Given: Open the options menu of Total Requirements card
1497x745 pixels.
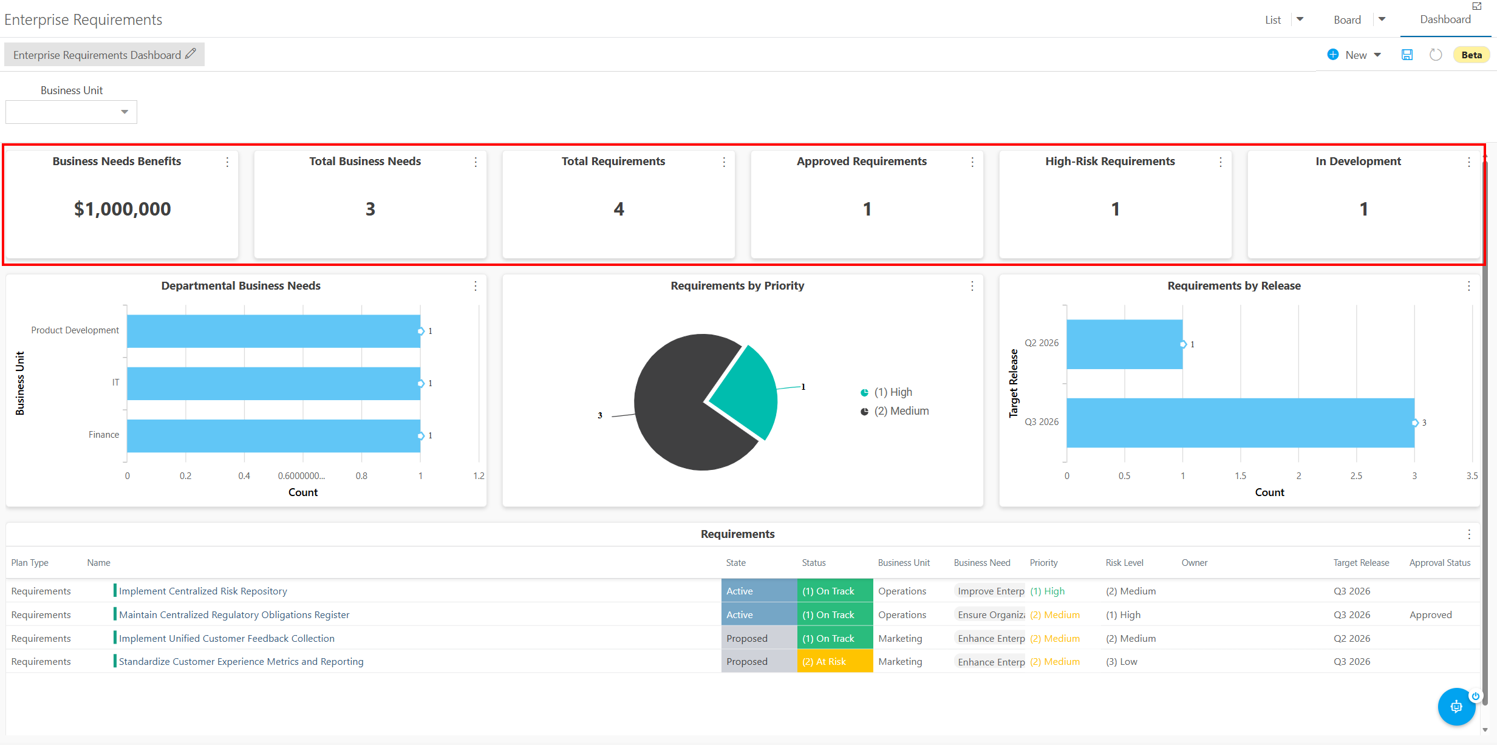Looking at the screenshot, I should point(724,162).
